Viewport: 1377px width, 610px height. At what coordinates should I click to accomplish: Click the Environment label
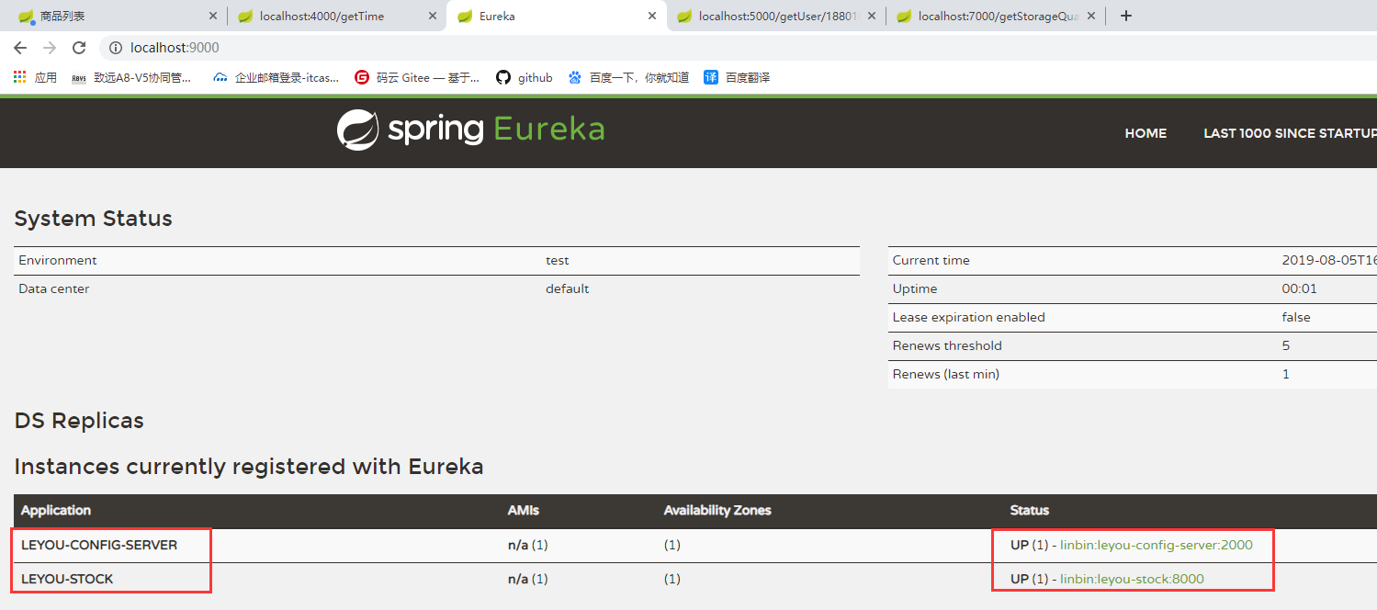58,260
